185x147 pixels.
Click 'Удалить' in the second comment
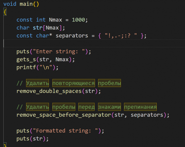[37, 107]
